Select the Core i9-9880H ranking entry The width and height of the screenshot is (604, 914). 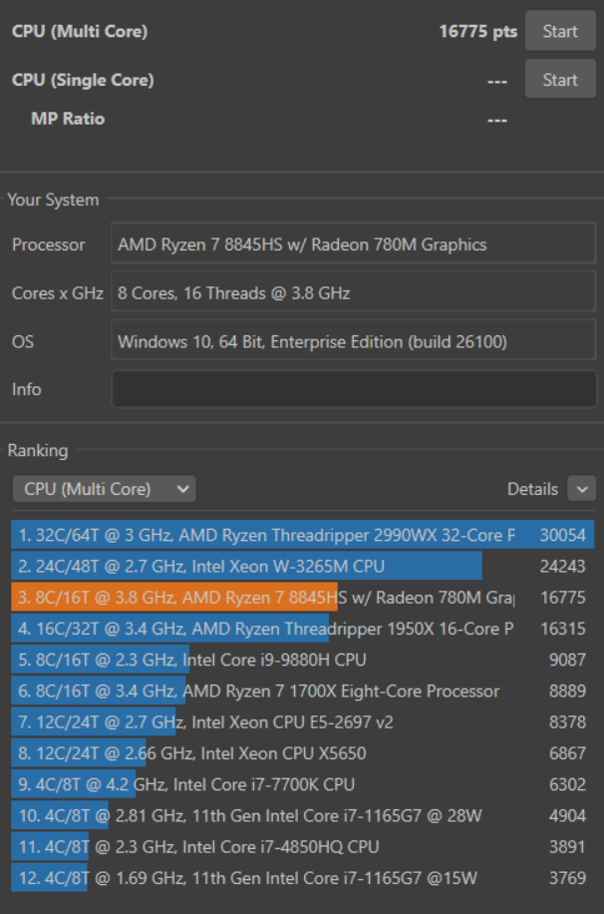[x=299, y=660]
